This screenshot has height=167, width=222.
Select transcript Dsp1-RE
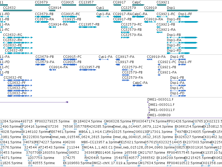click(x=183, y=22)
